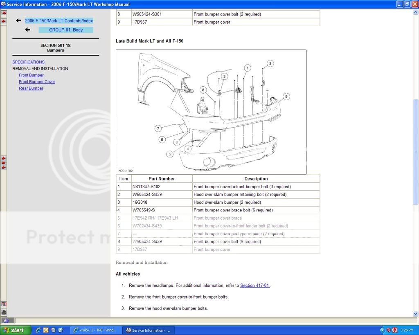
Task: Launch Internet Explorer from the quick launch bar
Action: point(38,330)
